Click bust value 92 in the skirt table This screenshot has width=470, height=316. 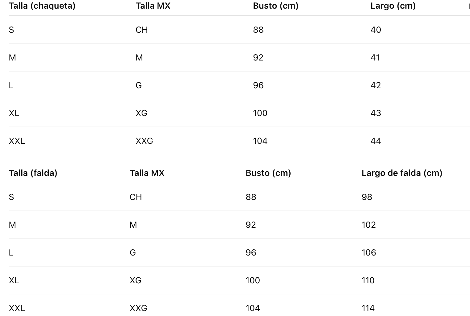point(251,225)
